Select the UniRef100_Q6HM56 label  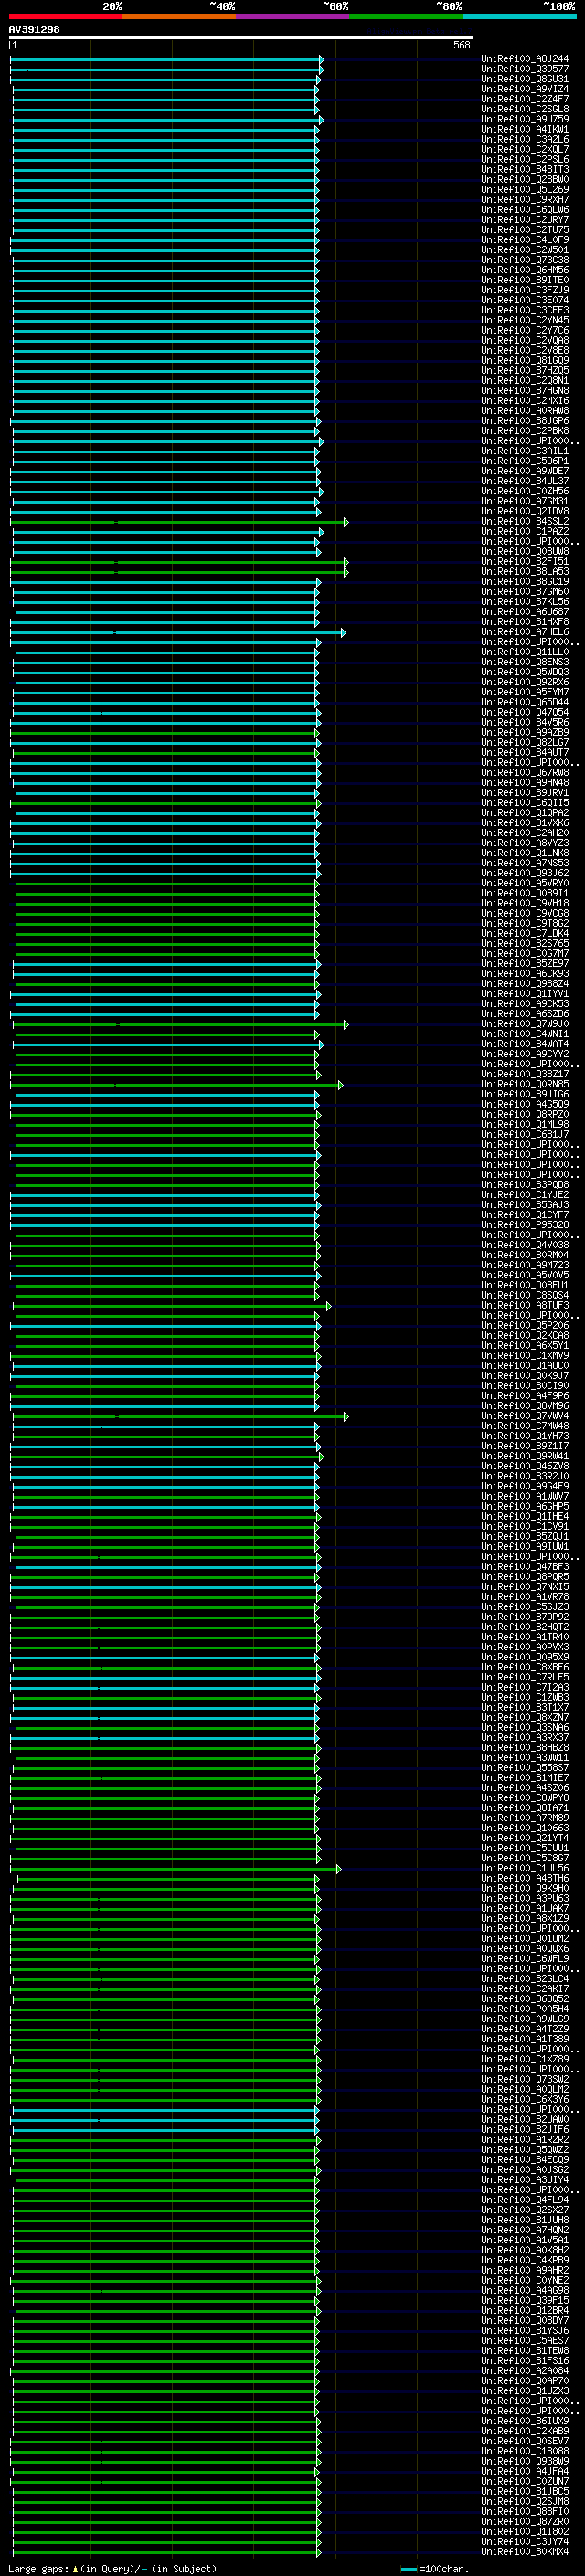(525, 270)
